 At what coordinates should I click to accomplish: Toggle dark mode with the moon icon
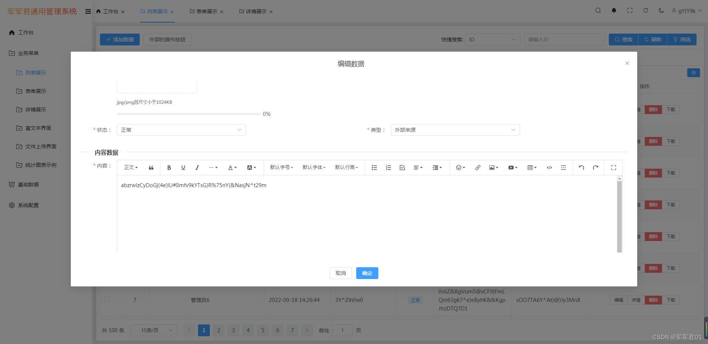pos(661,11)
